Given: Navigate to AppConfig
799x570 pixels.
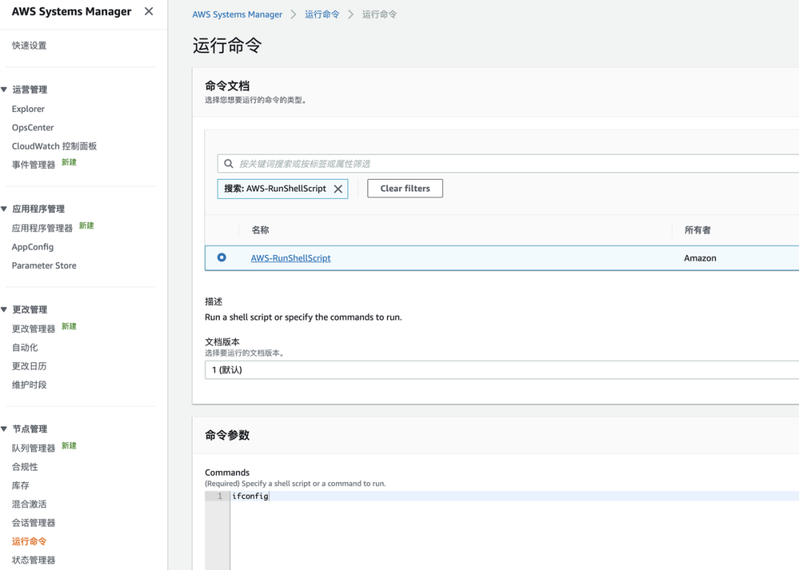Looking at the screenshot, I should [x=33, y=247].
